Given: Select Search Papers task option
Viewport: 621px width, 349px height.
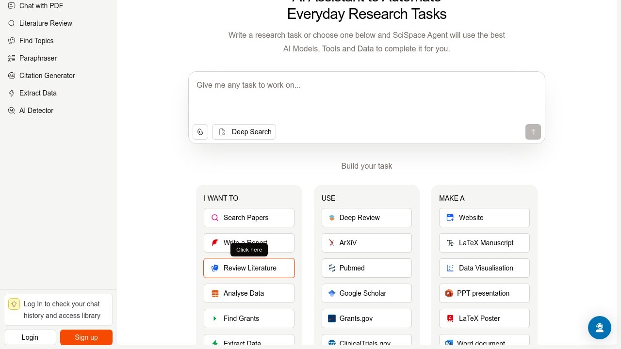Looking at the screenshot, I should click(x=249, y=218).
